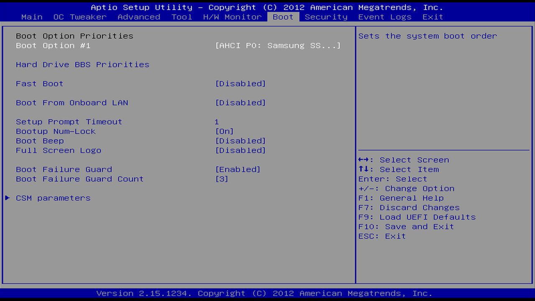Select the Fast Boot setting
The width and height of the screenshot is (535, 301).
click(40, 84)
